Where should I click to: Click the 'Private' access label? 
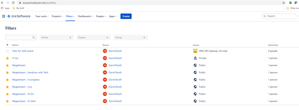coord(203,58)
